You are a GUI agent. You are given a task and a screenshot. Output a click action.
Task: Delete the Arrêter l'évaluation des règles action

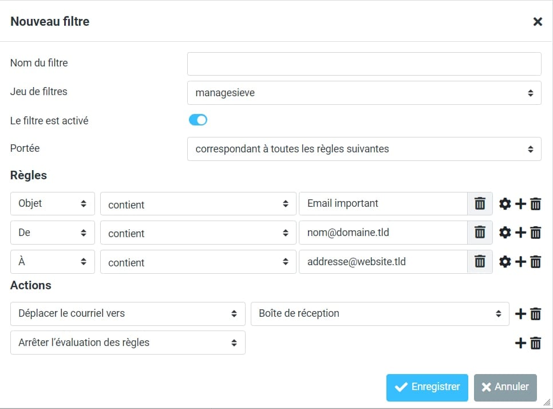pos(536,343)
